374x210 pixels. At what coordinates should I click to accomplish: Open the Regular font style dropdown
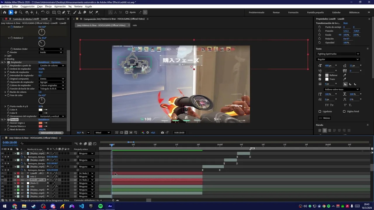tap(338, 59)
